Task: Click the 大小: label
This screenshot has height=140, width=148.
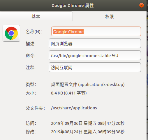Action: coord(31,93)
